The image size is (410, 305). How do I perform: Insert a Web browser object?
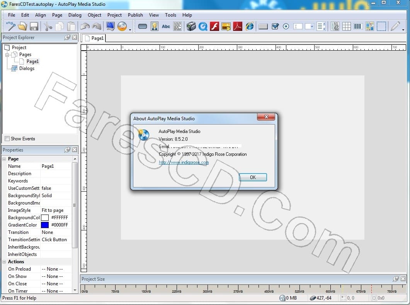(250, 26)
